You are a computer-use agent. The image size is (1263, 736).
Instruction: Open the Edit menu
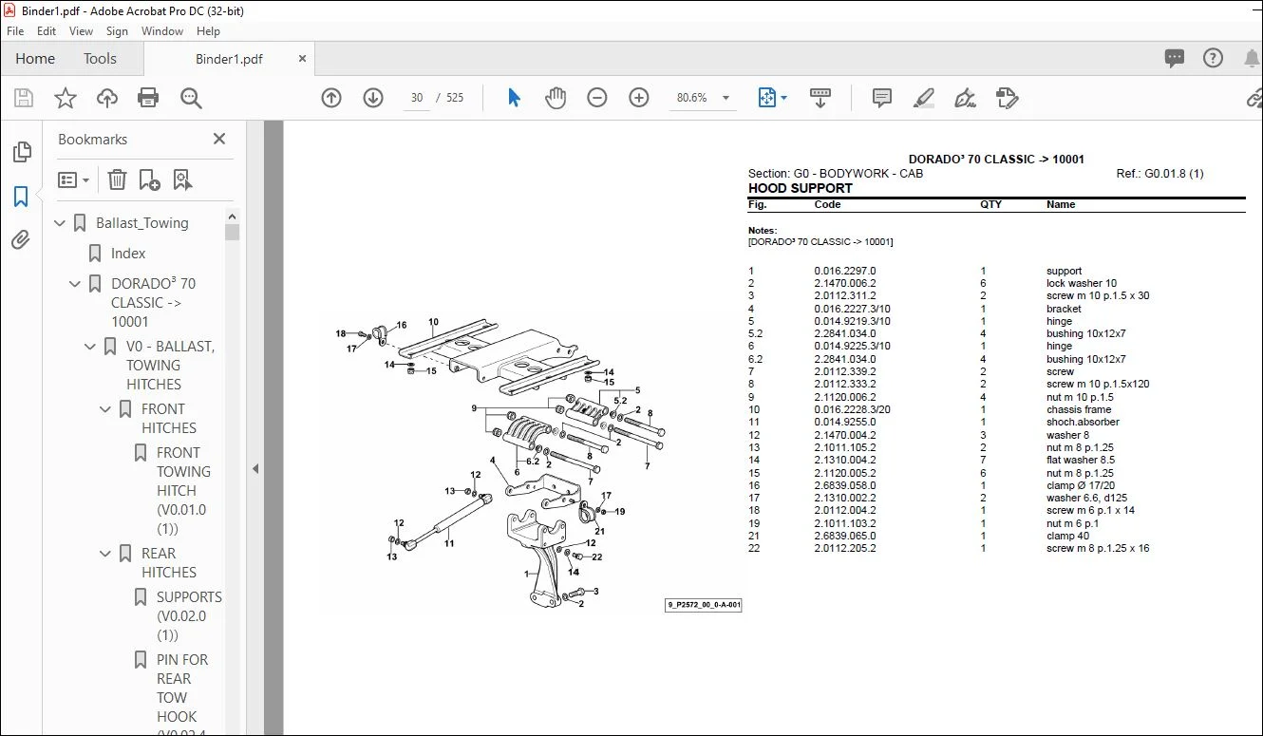coord(47,31)
